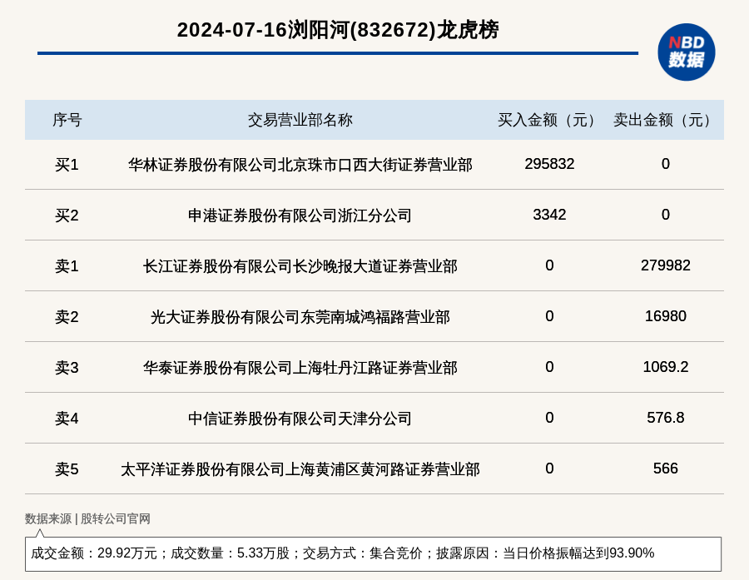Select 中信证券股份有限公司天津分公司 name
Image resolution: width=749 pixels, height=580 pixels.
pos(300,418)
